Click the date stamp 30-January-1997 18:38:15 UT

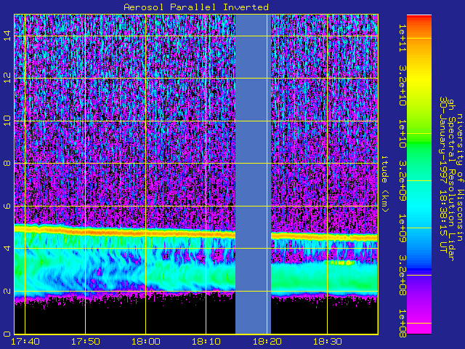pyautogui.click(x=443, y=174)
